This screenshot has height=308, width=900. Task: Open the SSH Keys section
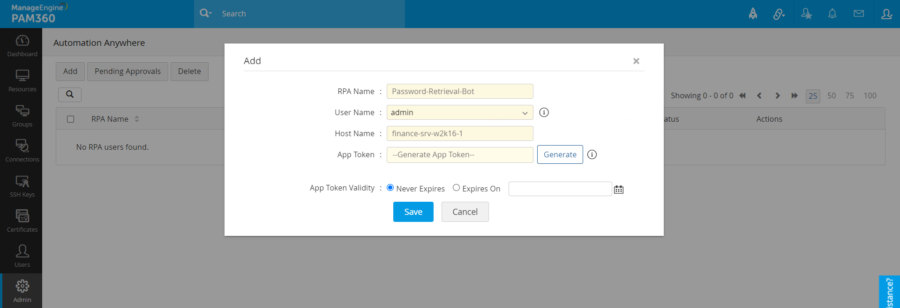(22, 186)
